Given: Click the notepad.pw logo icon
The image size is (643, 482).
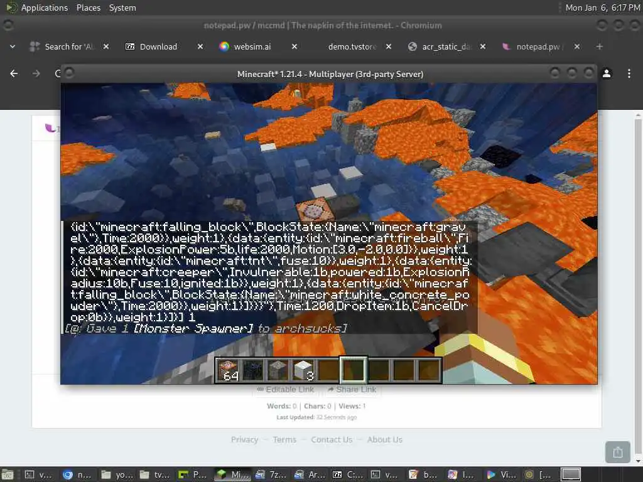Looking at the screenshot, I should pos(51,128).
